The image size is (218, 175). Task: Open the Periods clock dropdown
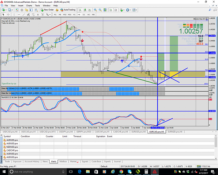point(128,10)
